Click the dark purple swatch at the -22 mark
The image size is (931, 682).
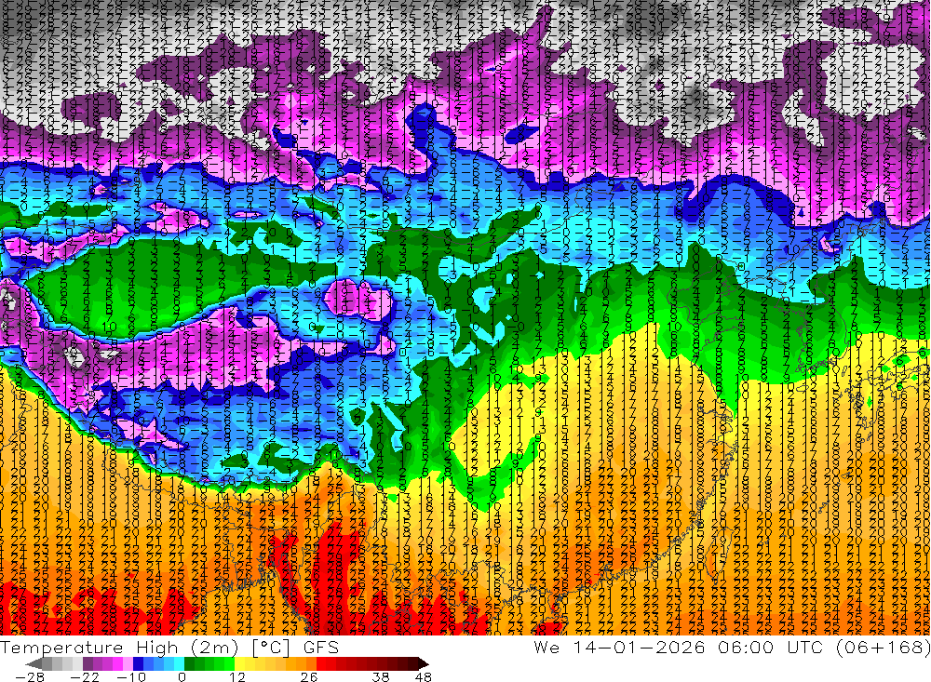88,664
